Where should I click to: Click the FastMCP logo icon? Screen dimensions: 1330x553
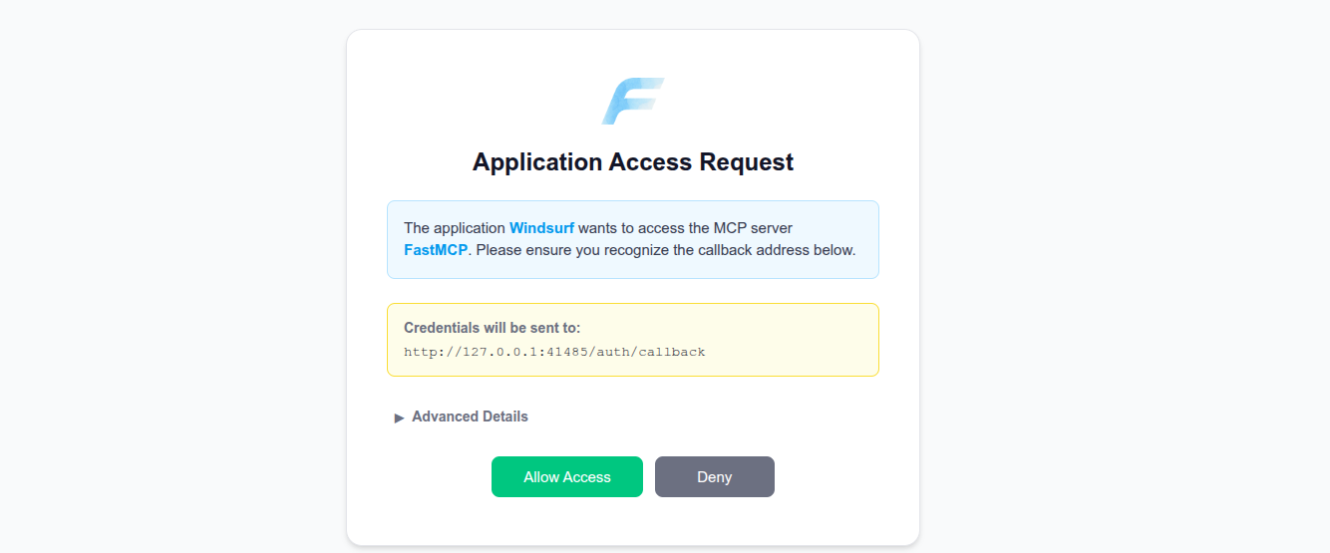coord(632,102)
